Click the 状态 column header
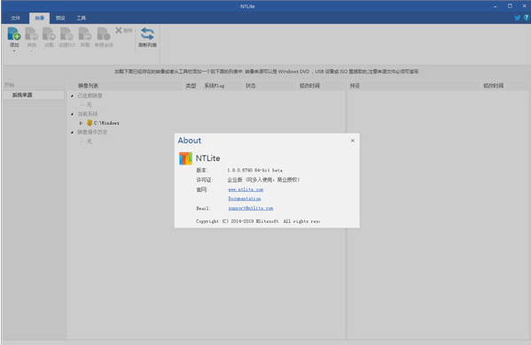Viewport: 531px width, 345px height. pos(251,86)
